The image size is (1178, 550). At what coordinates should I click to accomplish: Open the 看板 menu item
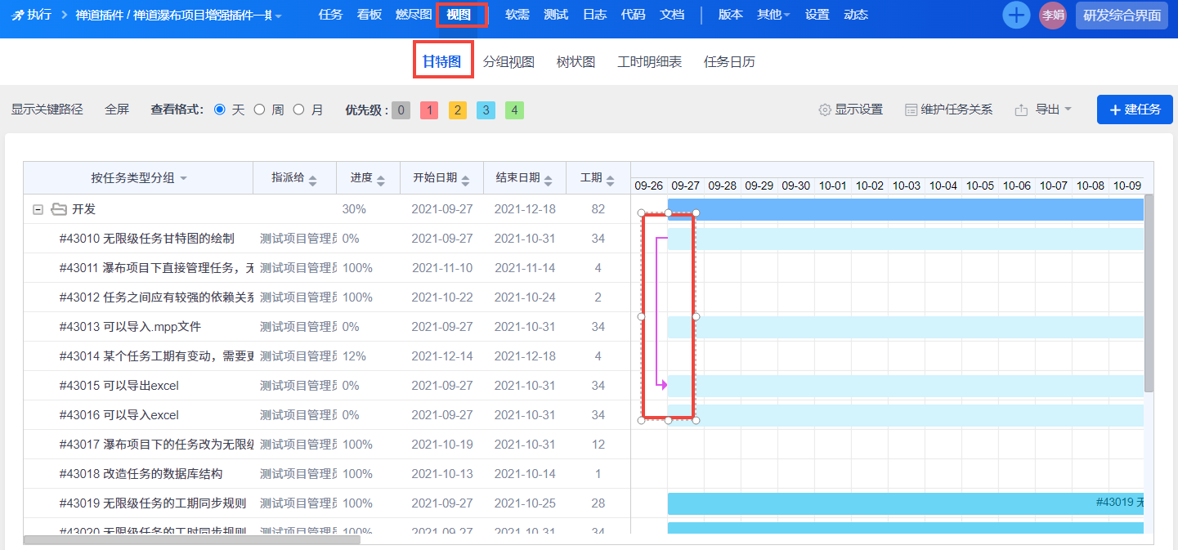point(370,15)
